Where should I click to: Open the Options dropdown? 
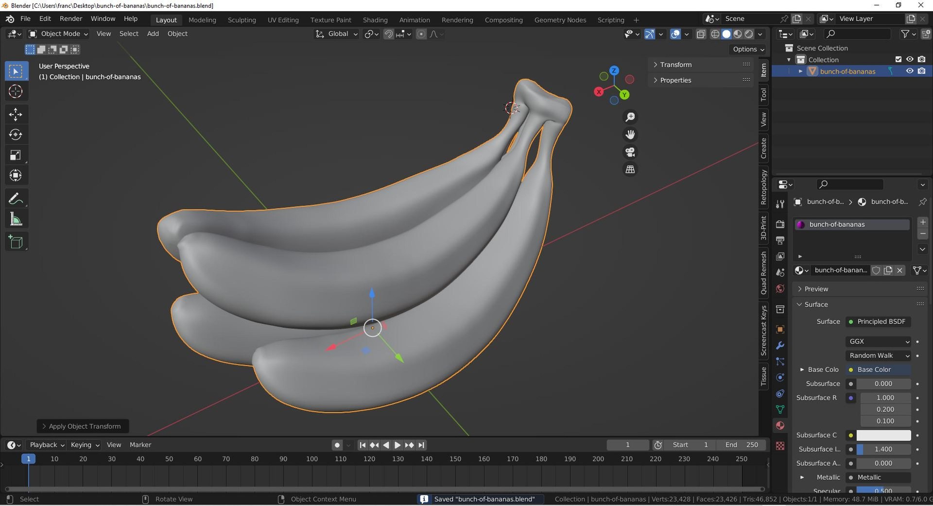point(748,49)
